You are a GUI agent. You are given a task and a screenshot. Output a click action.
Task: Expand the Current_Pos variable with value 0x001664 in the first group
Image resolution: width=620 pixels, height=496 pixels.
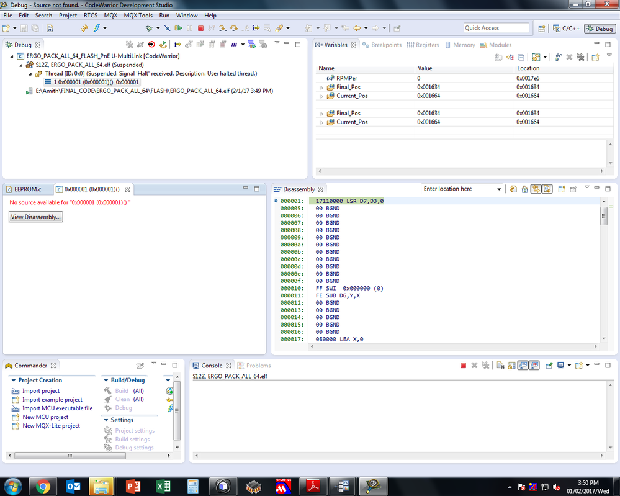321,96
